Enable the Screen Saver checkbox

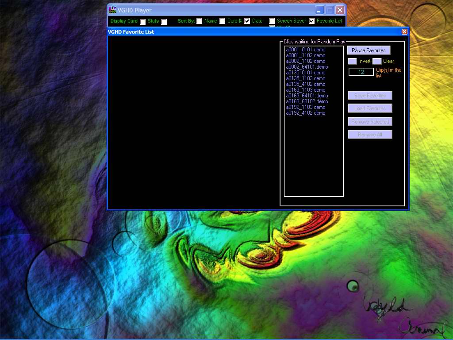point(272,21)
